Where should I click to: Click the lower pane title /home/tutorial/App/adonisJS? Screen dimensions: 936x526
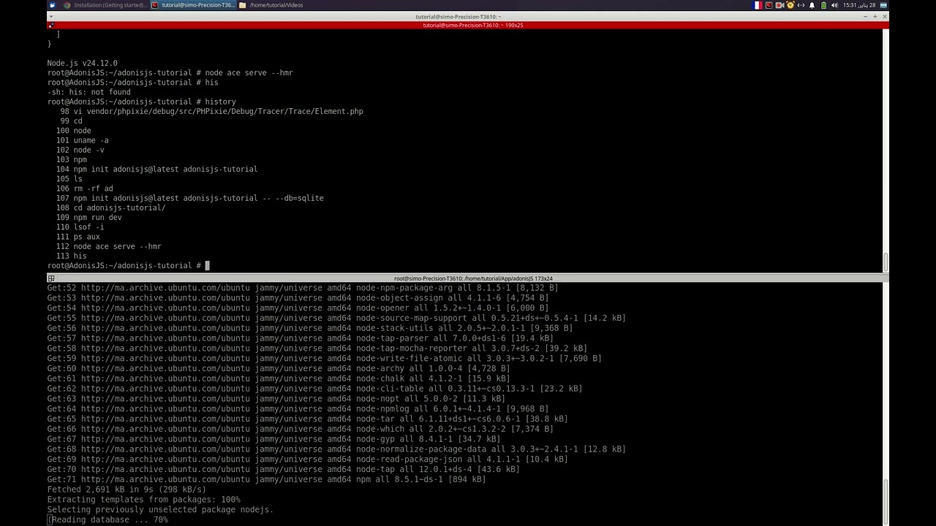point(473,278)
